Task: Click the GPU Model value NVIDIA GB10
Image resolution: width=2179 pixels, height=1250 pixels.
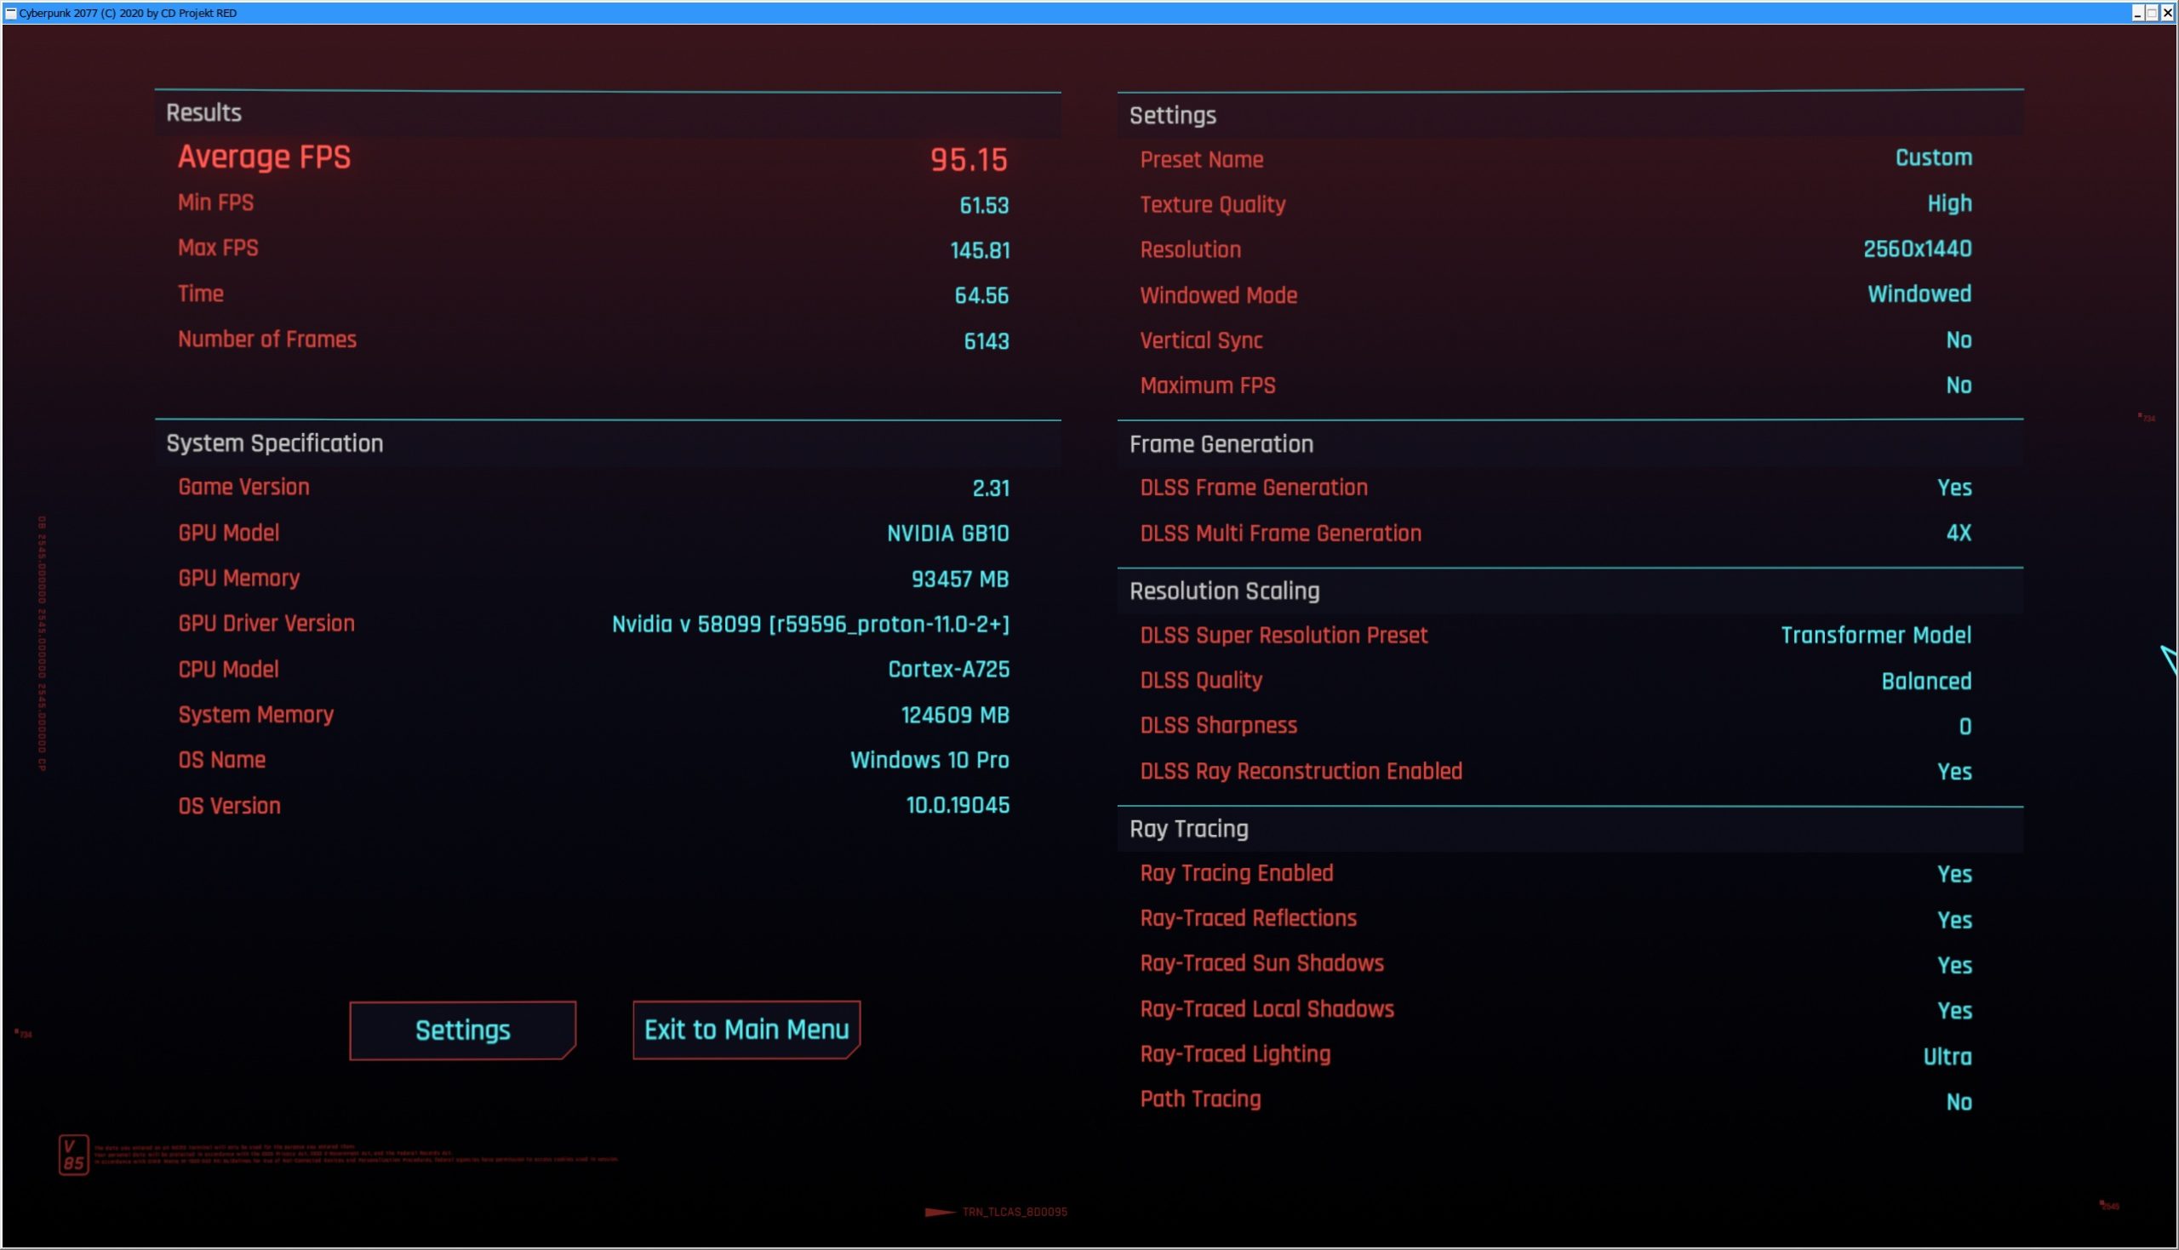Action: 948,534
